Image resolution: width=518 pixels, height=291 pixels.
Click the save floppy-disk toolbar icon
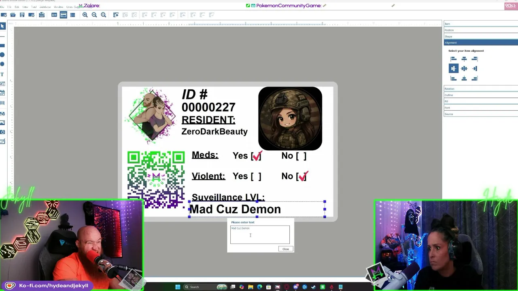tap(22, 15)
